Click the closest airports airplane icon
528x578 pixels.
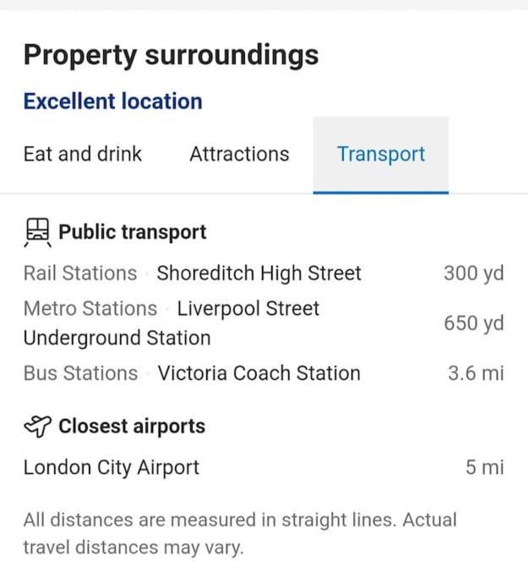pos(37,427)
